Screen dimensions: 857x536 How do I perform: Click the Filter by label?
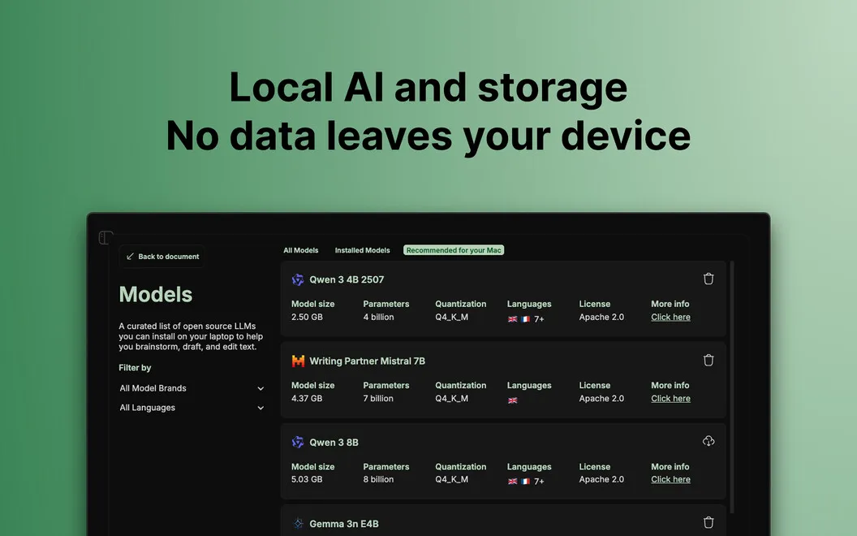(x=135, y=368)
